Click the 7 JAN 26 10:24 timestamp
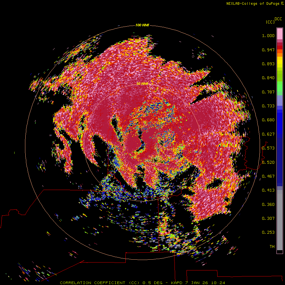285x285 pixels. point(205,283)
